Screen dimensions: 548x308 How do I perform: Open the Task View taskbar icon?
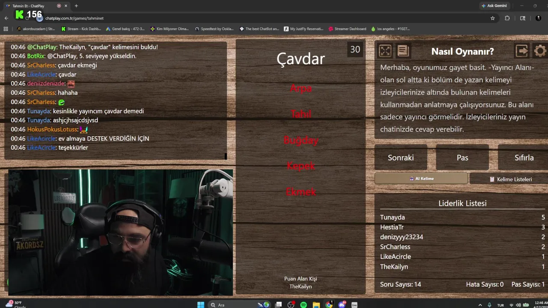pos(279,305)
